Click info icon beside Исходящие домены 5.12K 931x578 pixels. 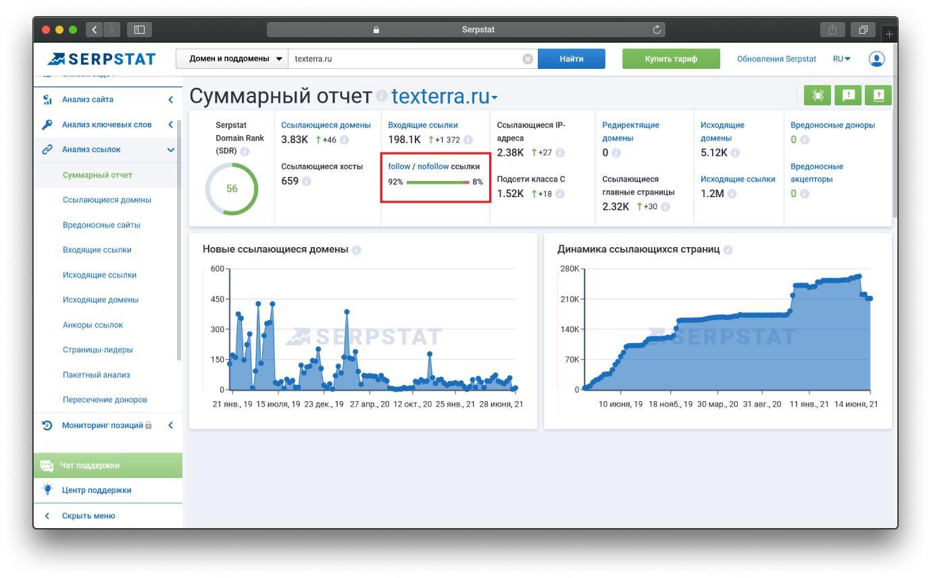tap(735, 153)
